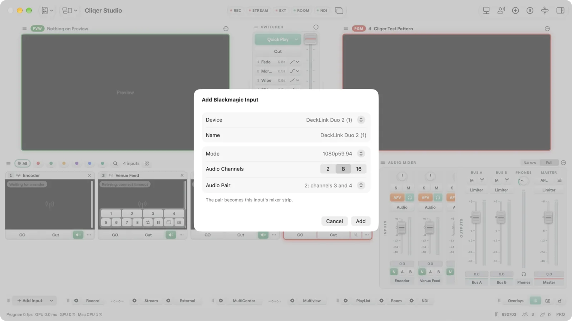Select the Wipe transition row
Image resolution: width=572 pixels, height=321 pixels.
point(278,81)
